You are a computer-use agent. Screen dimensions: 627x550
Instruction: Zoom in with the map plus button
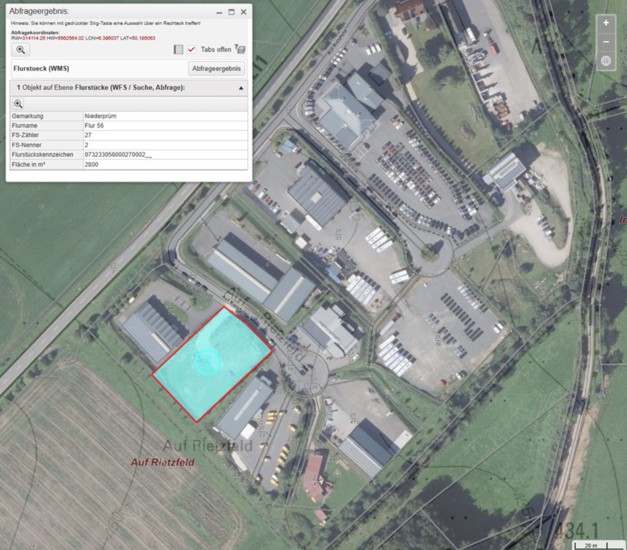click(606, 23)
